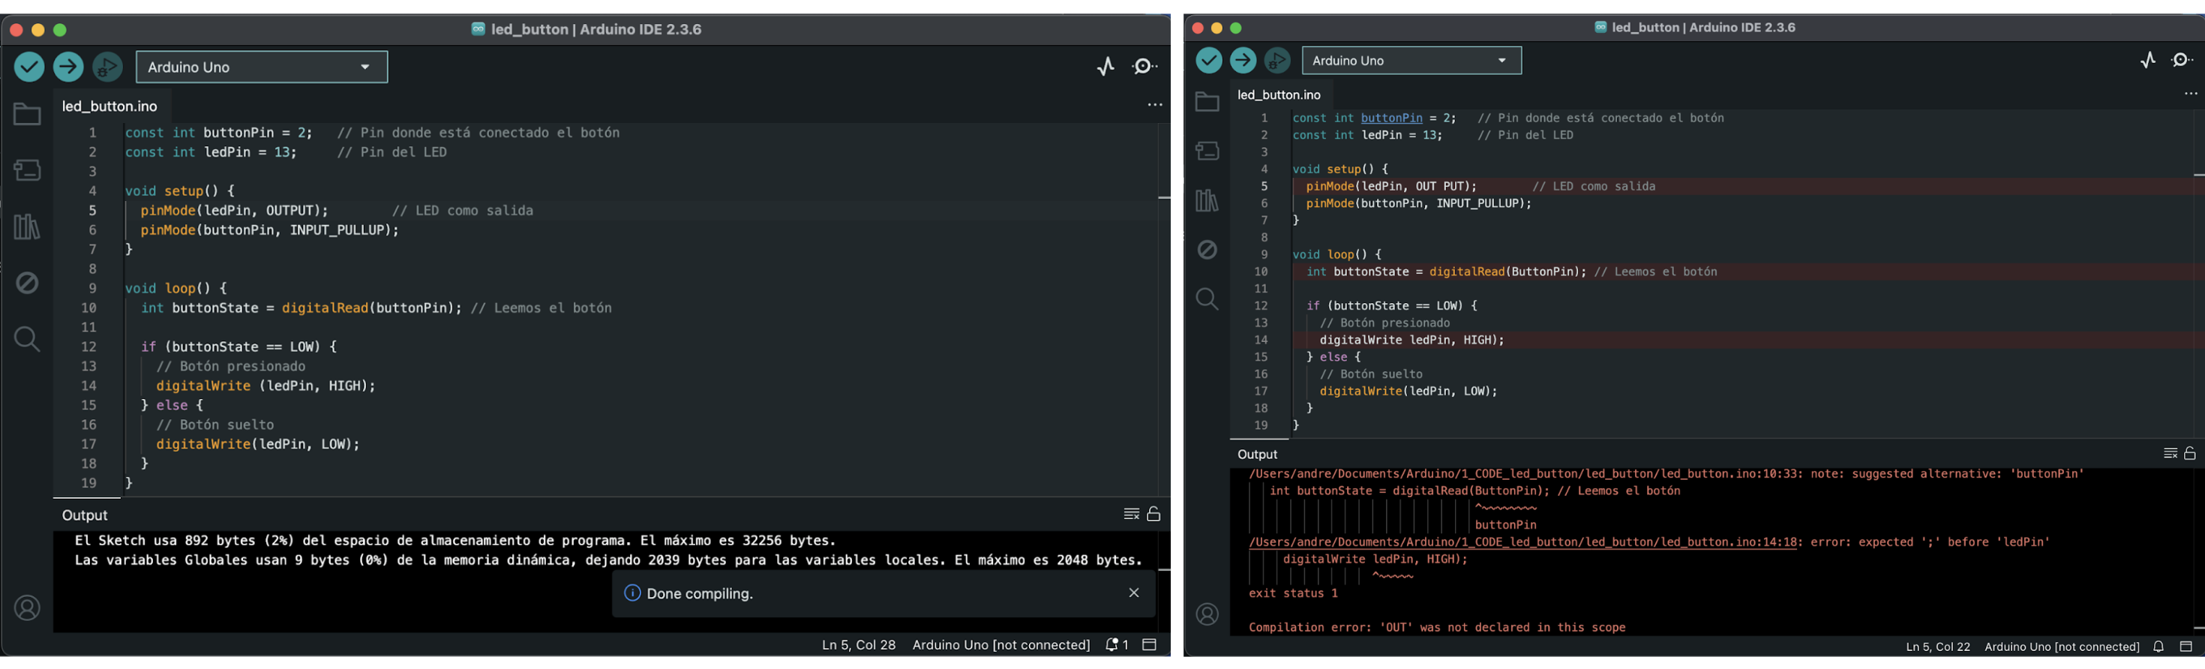Expand Arduino Uno board dropdown in left window

point(262,67)
